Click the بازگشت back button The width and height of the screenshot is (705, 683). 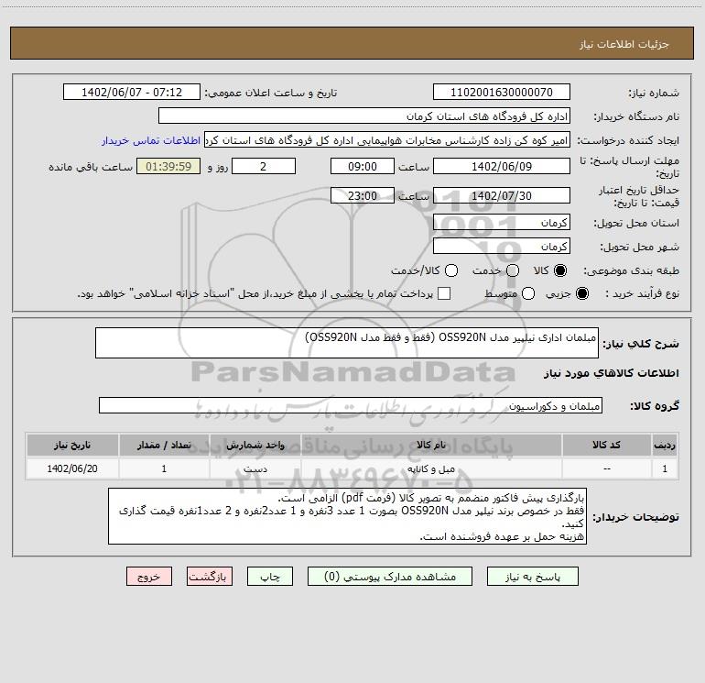(x=210, y=577)
